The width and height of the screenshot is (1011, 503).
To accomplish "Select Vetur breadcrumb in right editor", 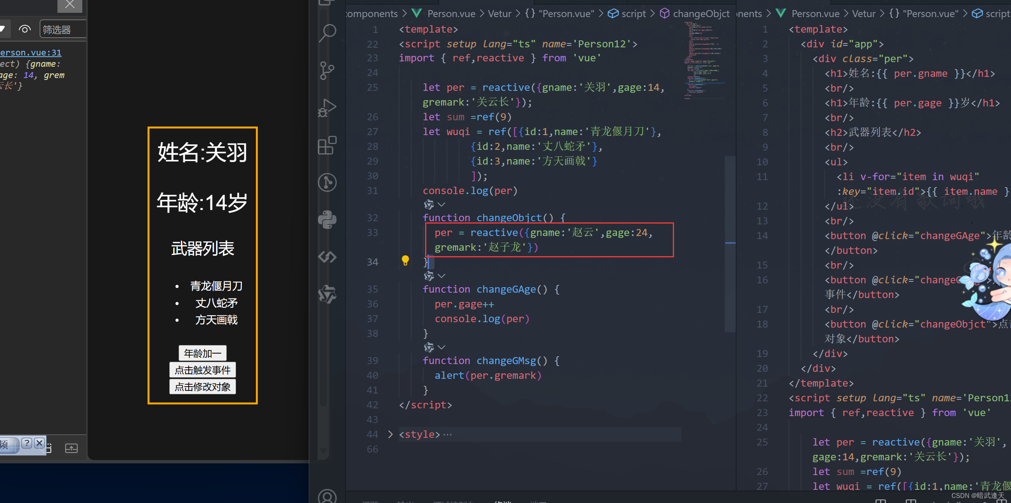I will pyautogui.click(x=864, y=14).
